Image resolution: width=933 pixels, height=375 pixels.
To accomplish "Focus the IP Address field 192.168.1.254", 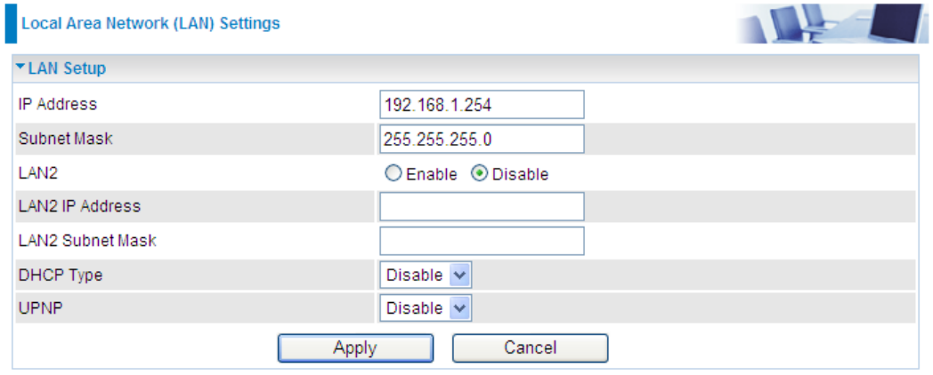I will coord(482,105).
